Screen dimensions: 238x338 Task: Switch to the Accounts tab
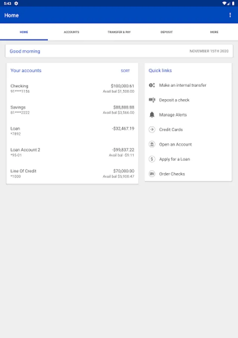[71, 32]
